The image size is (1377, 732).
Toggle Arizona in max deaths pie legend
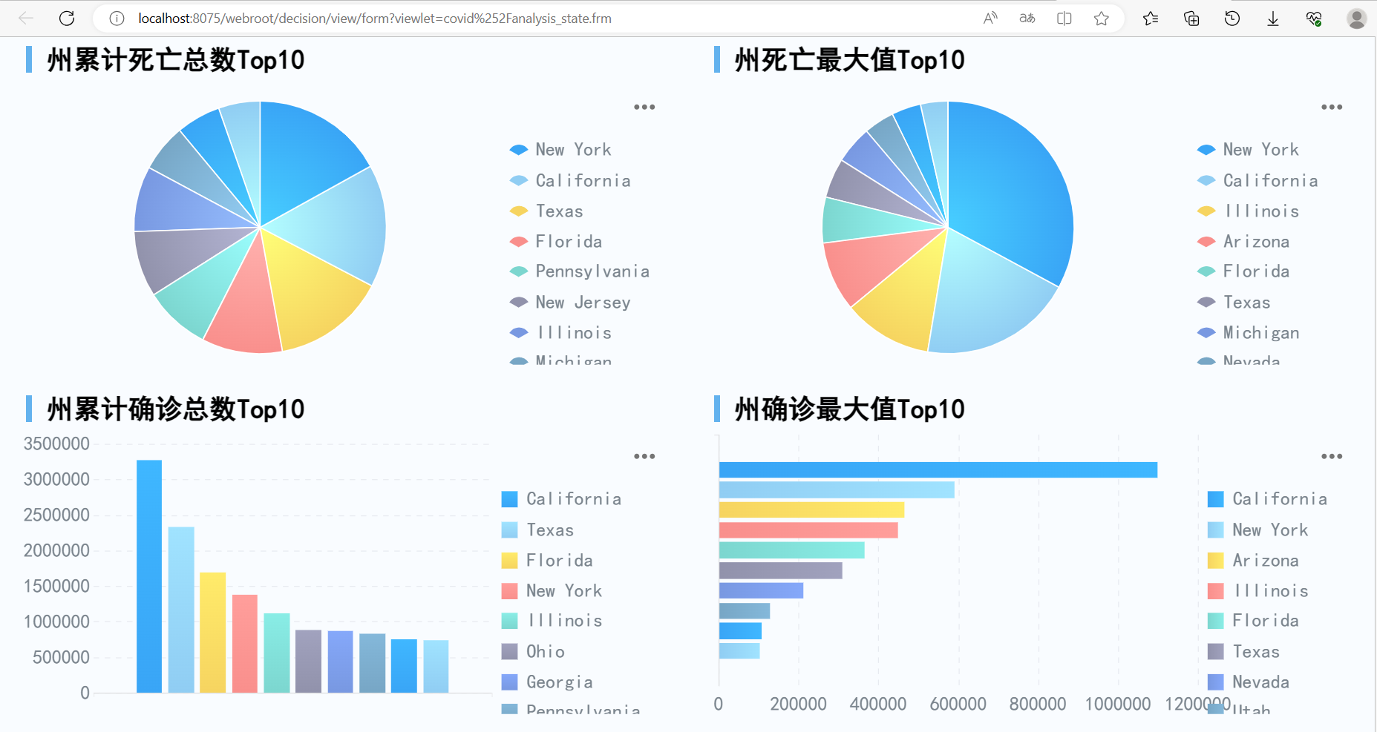click(1243, 242)
